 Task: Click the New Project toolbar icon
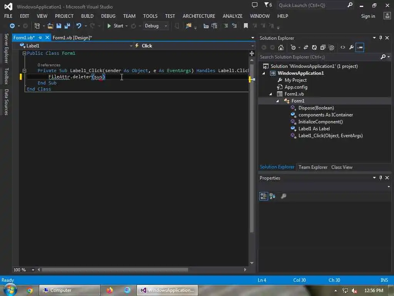[x=37, y=26]
